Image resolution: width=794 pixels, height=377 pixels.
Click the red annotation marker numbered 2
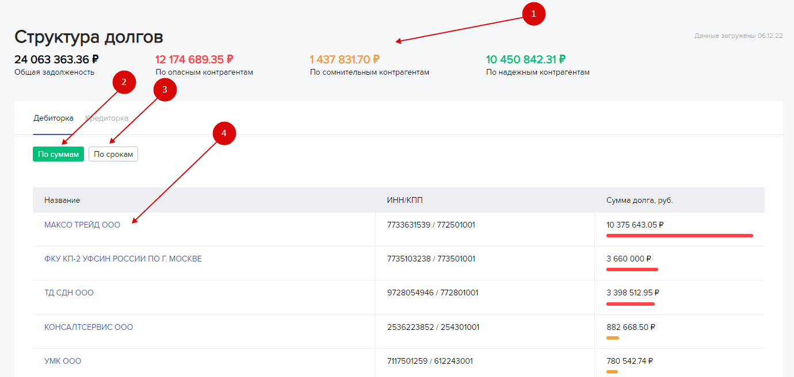[124, 82]
